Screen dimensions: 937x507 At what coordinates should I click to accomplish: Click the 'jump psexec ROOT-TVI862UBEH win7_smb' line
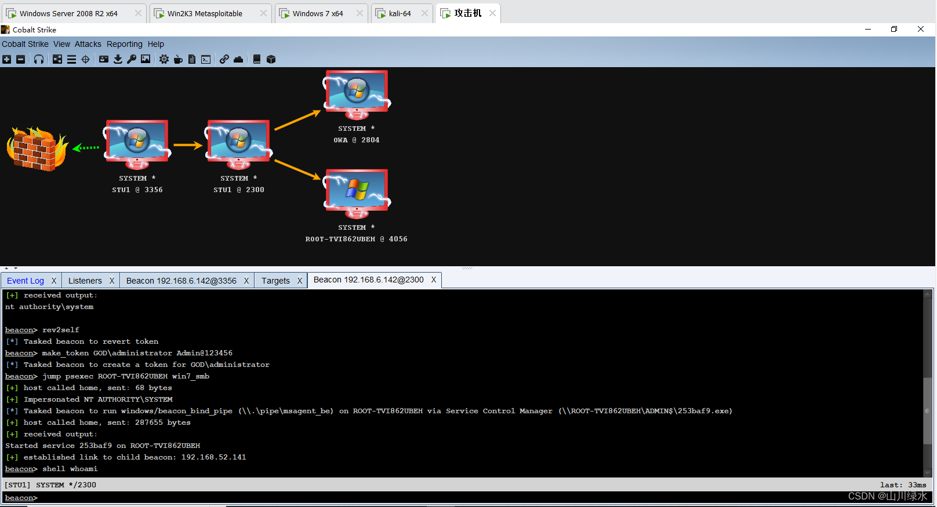[107, 376]
